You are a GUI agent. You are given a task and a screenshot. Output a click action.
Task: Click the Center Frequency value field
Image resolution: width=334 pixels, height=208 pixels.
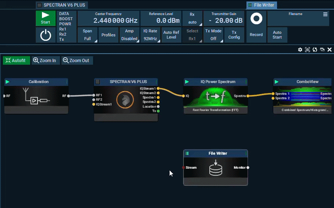point(109,18)
